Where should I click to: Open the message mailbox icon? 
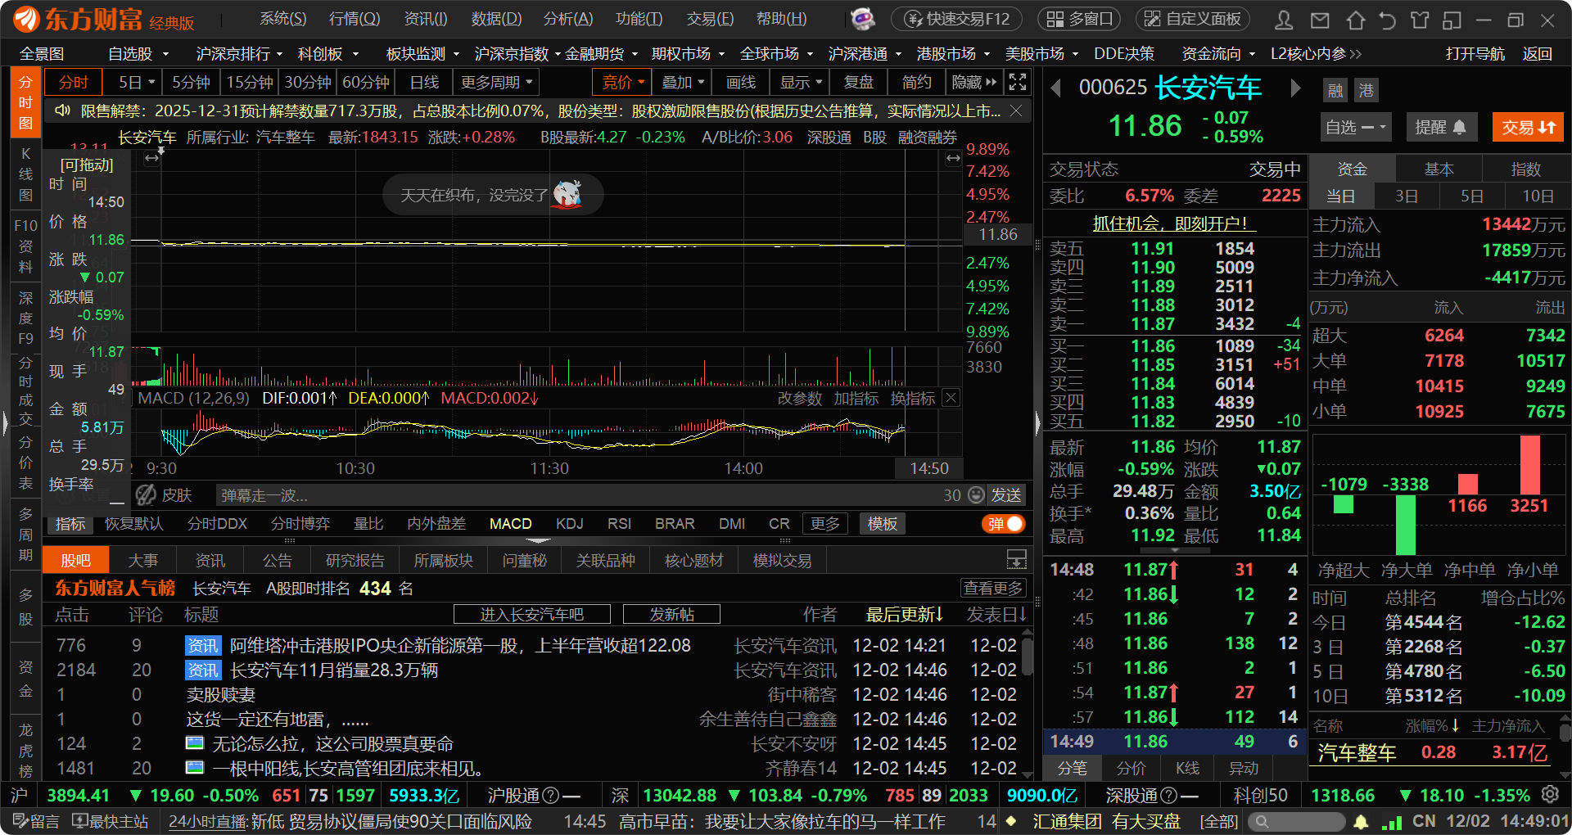[1320, 20]
